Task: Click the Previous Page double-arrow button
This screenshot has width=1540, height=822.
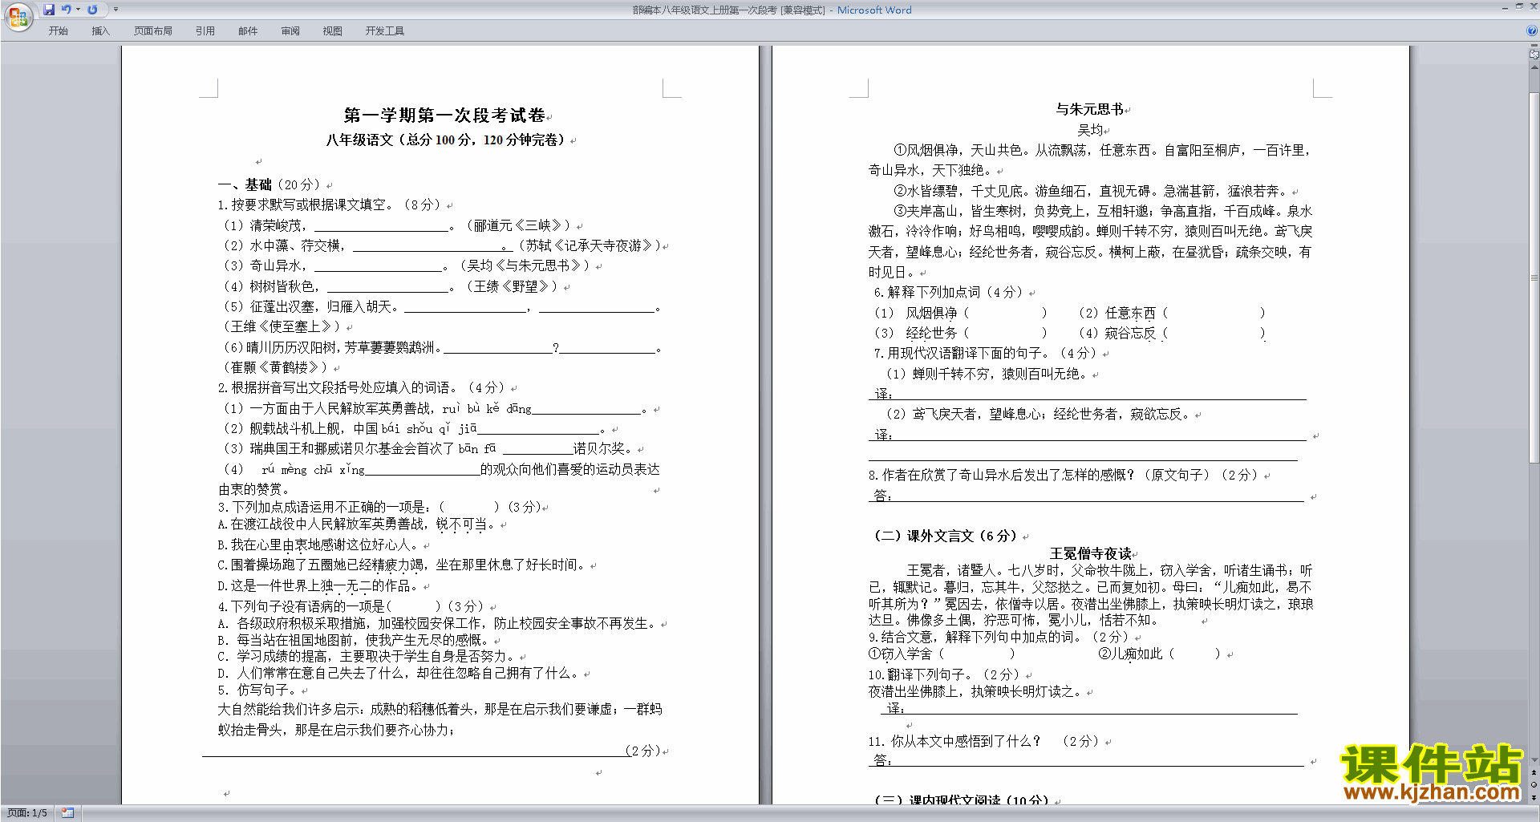Action: [1534, 773]
